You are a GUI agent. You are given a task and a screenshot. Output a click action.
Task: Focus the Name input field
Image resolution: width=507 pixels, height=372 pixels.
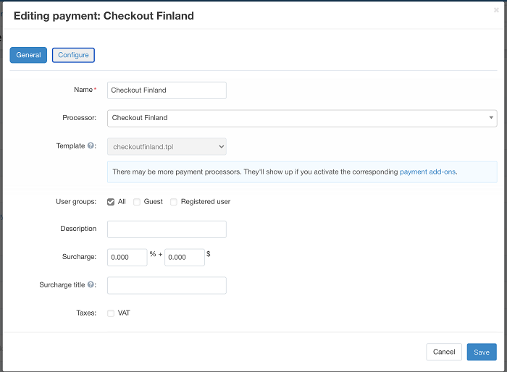167,90
